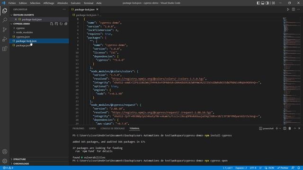This screenshot has width=303, height=170.
Task: Expand the cypress folder
Action: (x=20, y=28)
